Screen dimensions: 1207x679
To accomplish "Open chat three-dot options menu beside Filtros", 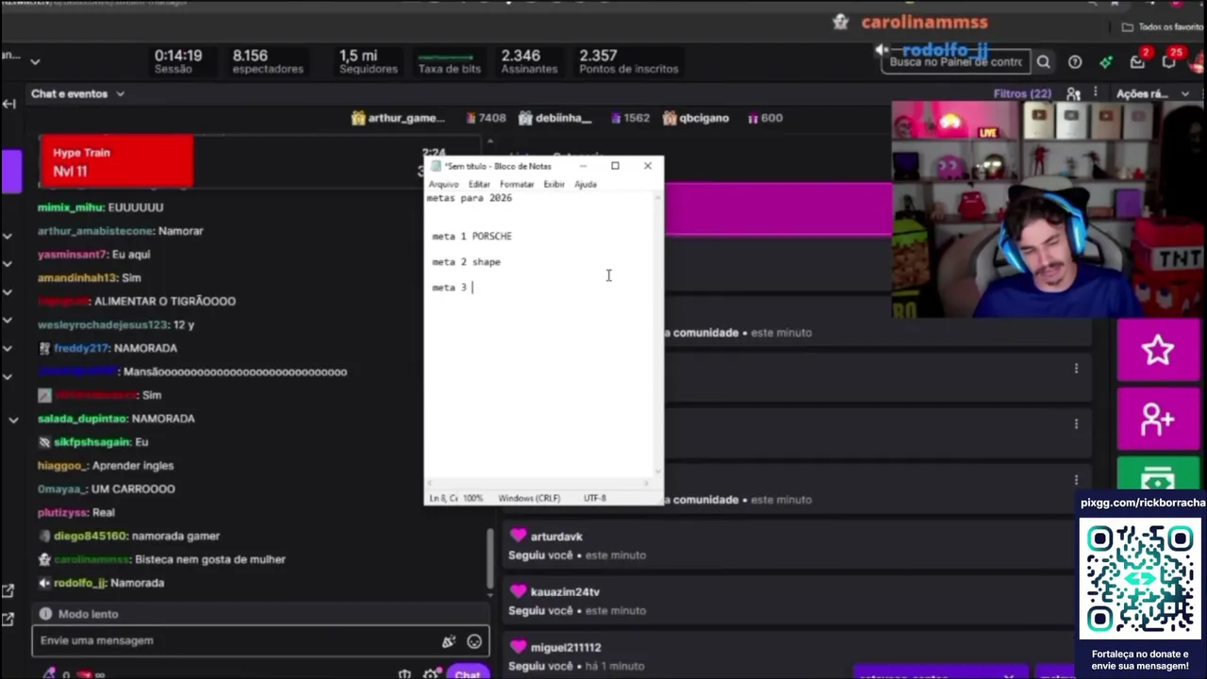I will tap(1096, 93).
